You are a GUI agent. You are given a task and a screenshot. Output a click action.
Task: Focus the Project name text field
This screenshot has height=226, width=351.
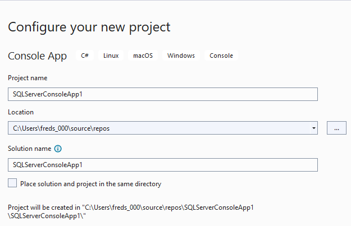[163, 94]
